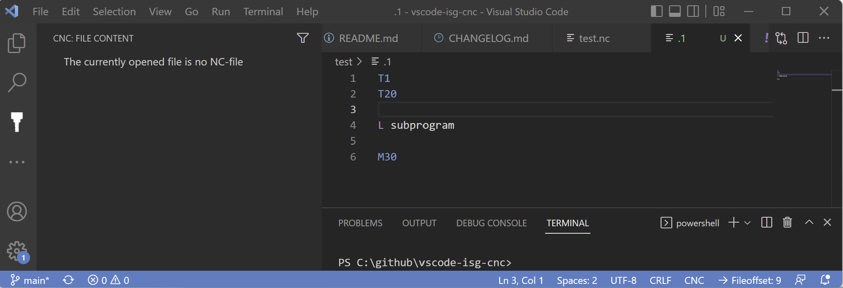Toggle the secondary sidebar visibility
843x288 pixels.
693,11
